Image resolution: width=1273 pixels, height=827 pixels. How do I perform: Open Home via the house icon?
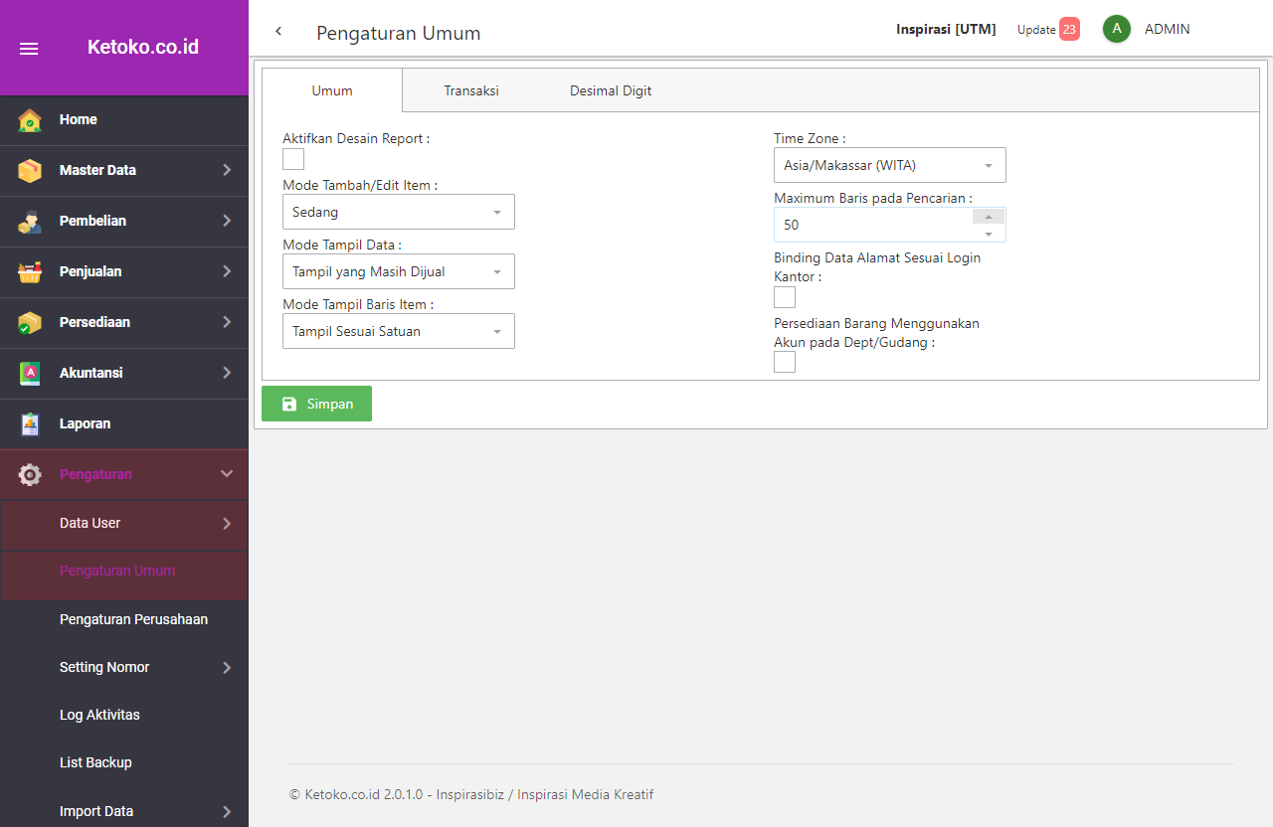(x=30, y=120)
